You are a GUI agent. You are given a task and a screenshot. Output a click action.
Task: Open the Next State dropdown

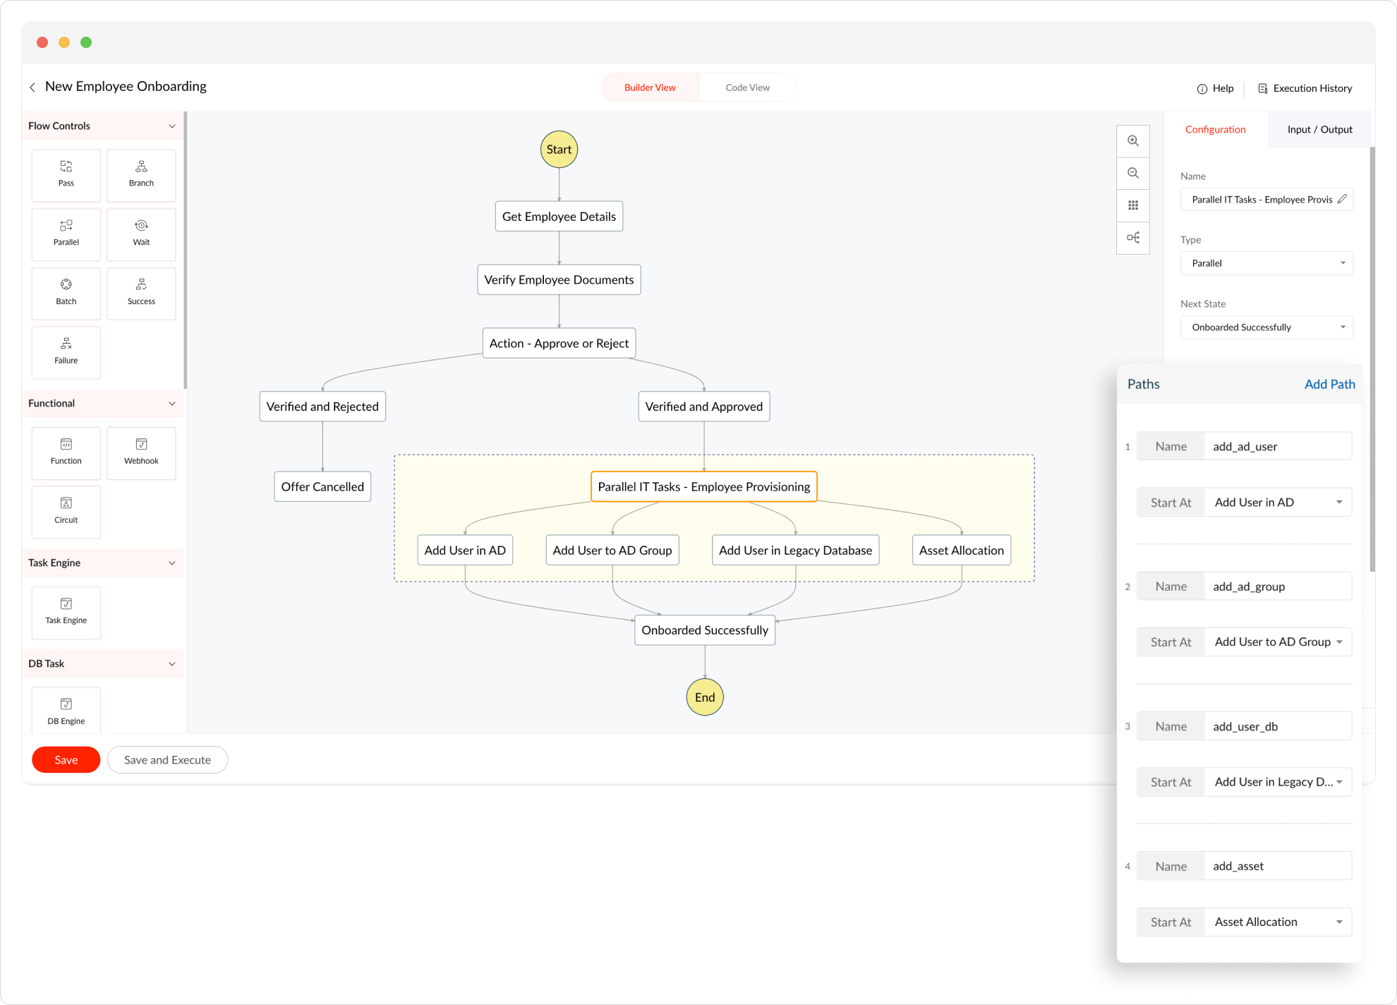[x=1266, y=327]
